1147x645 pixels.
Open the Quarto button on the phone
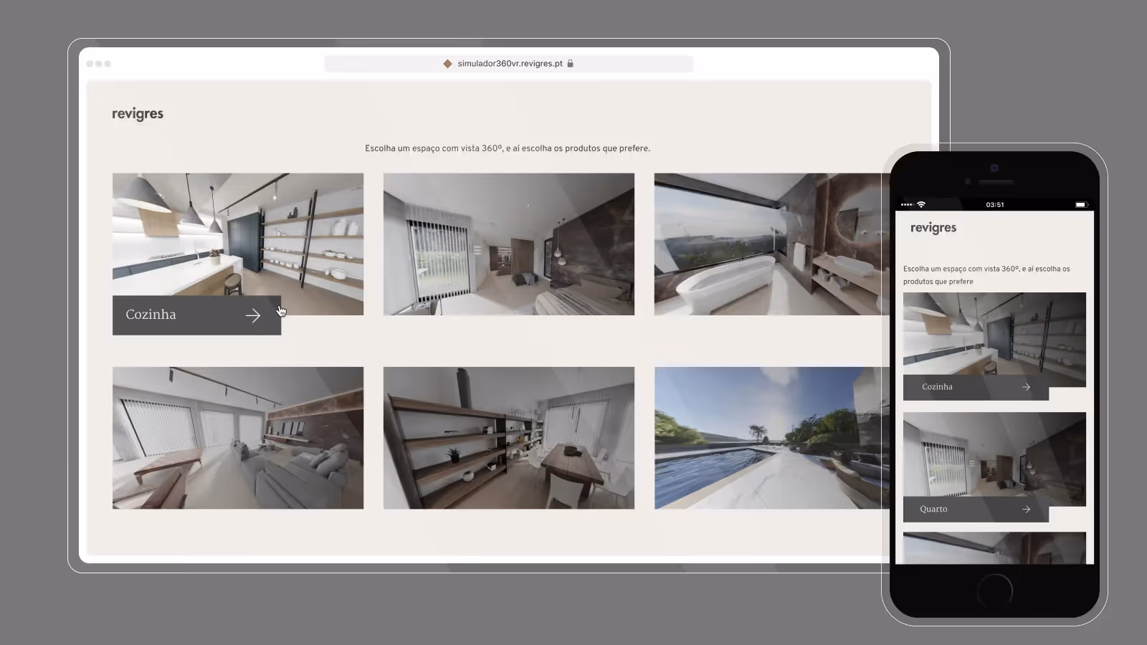tap(976, 510)
